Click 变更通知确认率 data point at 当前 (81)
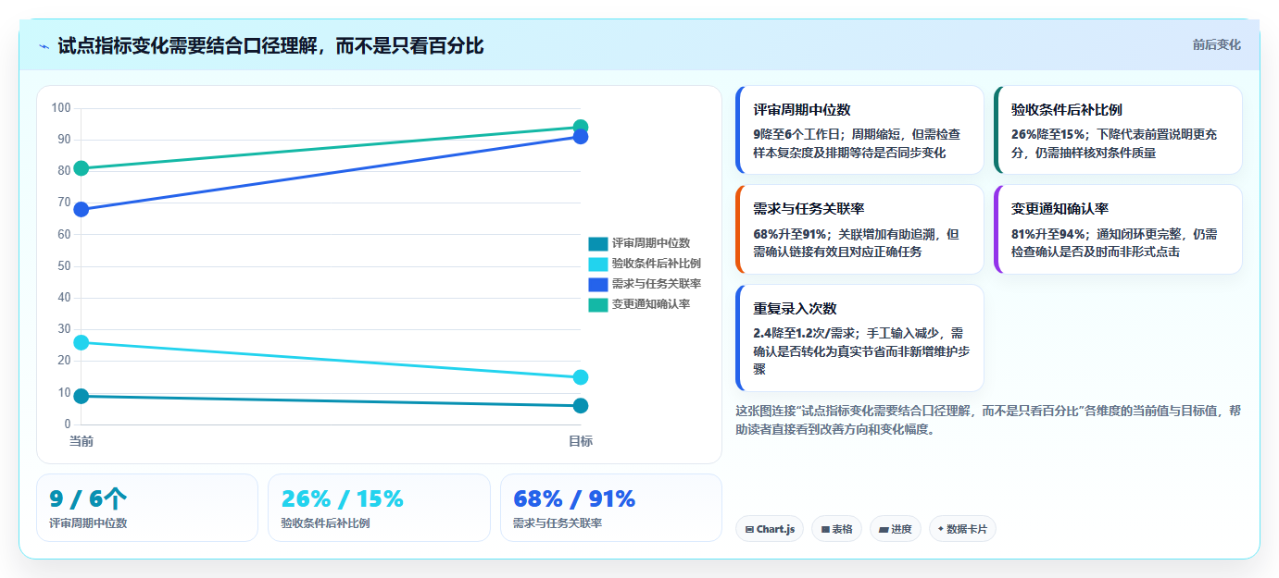The width and height of the screenshot is (1279, 578). click(82, 168)
